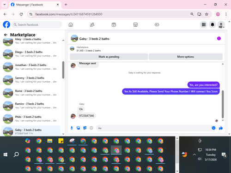231x173 pixels.
Task: Click Gaby's listing avatar in chat header
Action: [x=74, y=38]
